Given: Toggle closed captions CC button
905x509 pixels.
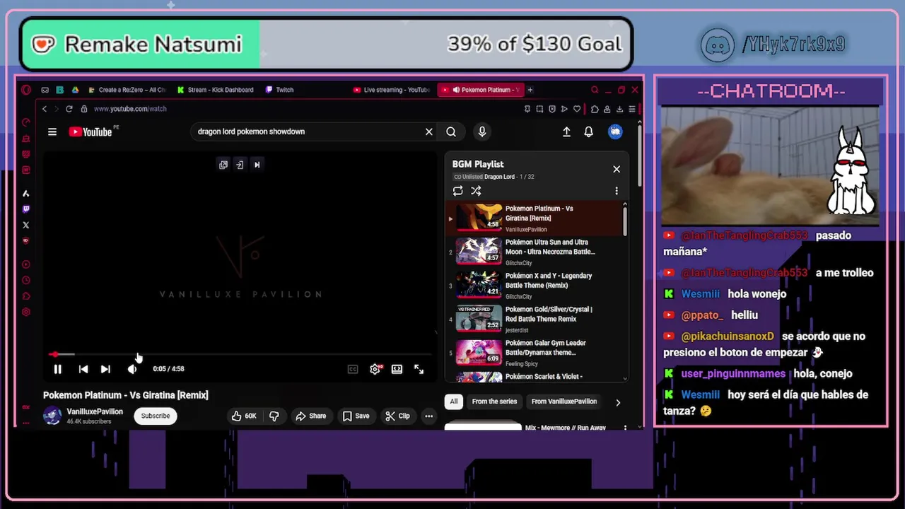Looking at the screenshot, I should click(x=353, y=369).
